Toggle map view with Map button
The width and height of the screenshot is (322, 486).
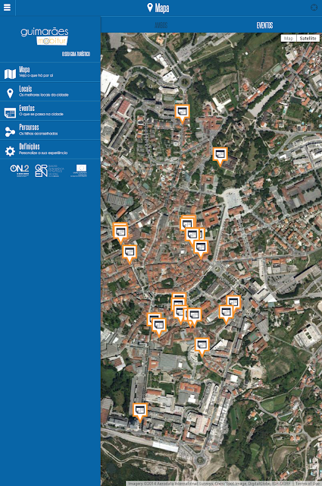(x=289, y=38)
